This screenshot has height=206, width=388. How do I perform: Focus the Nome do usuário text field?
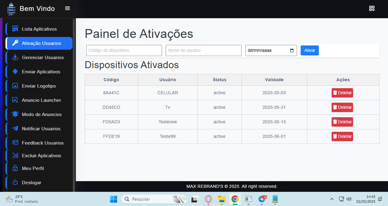pyautogui.click(x=203, y=51)
